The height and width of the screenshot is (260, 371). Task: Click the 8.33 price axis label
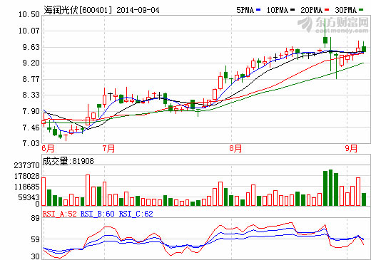coord(31,95)
